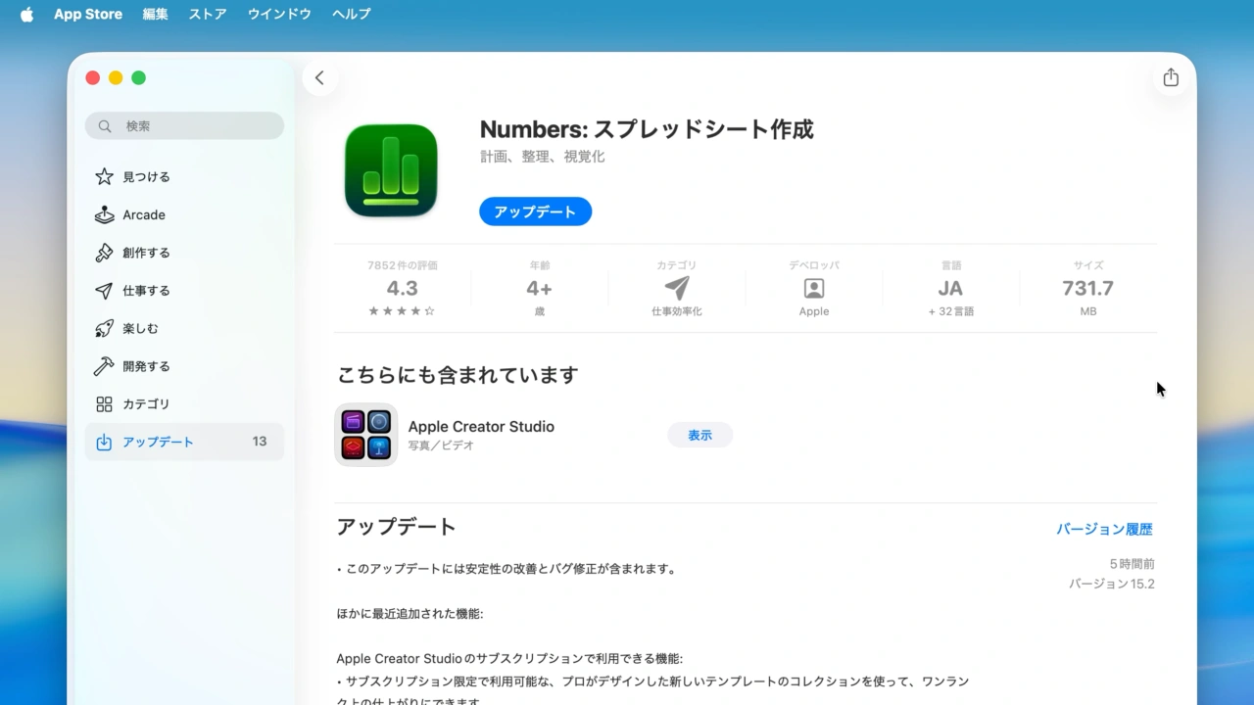Show Apple Creator Studio via 表示 button
The height and width of the screenshot is (705, 1254).
[699, 434]
